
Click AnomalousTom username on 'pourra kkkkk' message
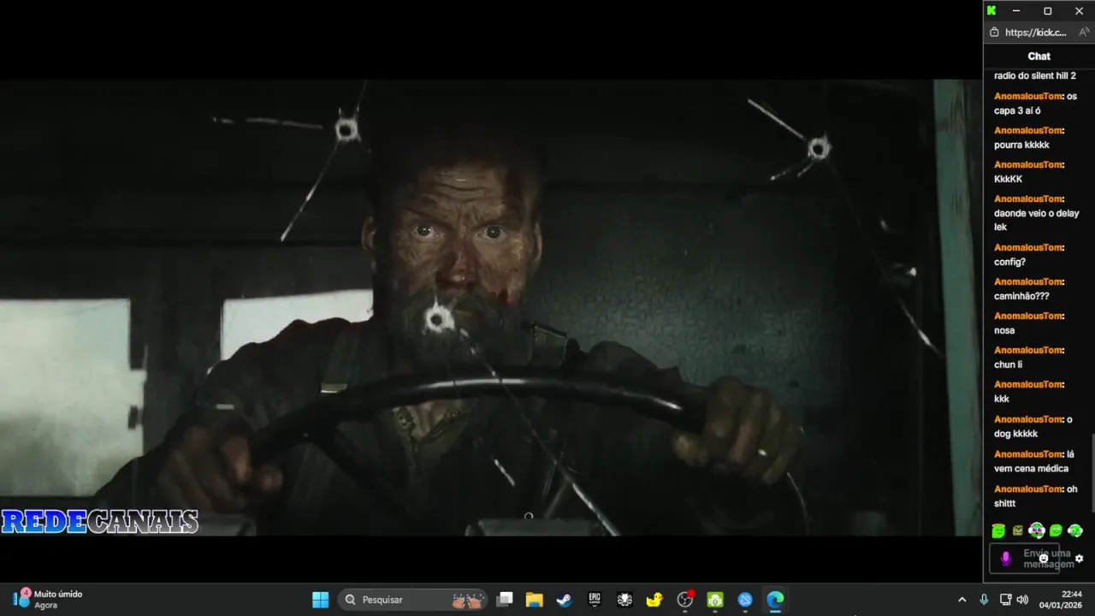click(1028, 130)
